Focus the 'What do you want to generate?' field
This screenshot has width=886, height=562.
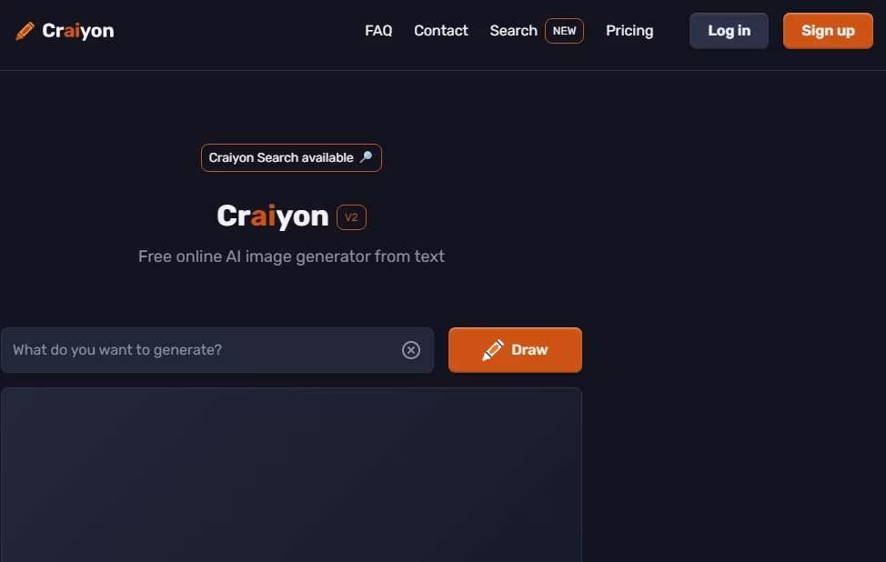click(x=217, y=349)
